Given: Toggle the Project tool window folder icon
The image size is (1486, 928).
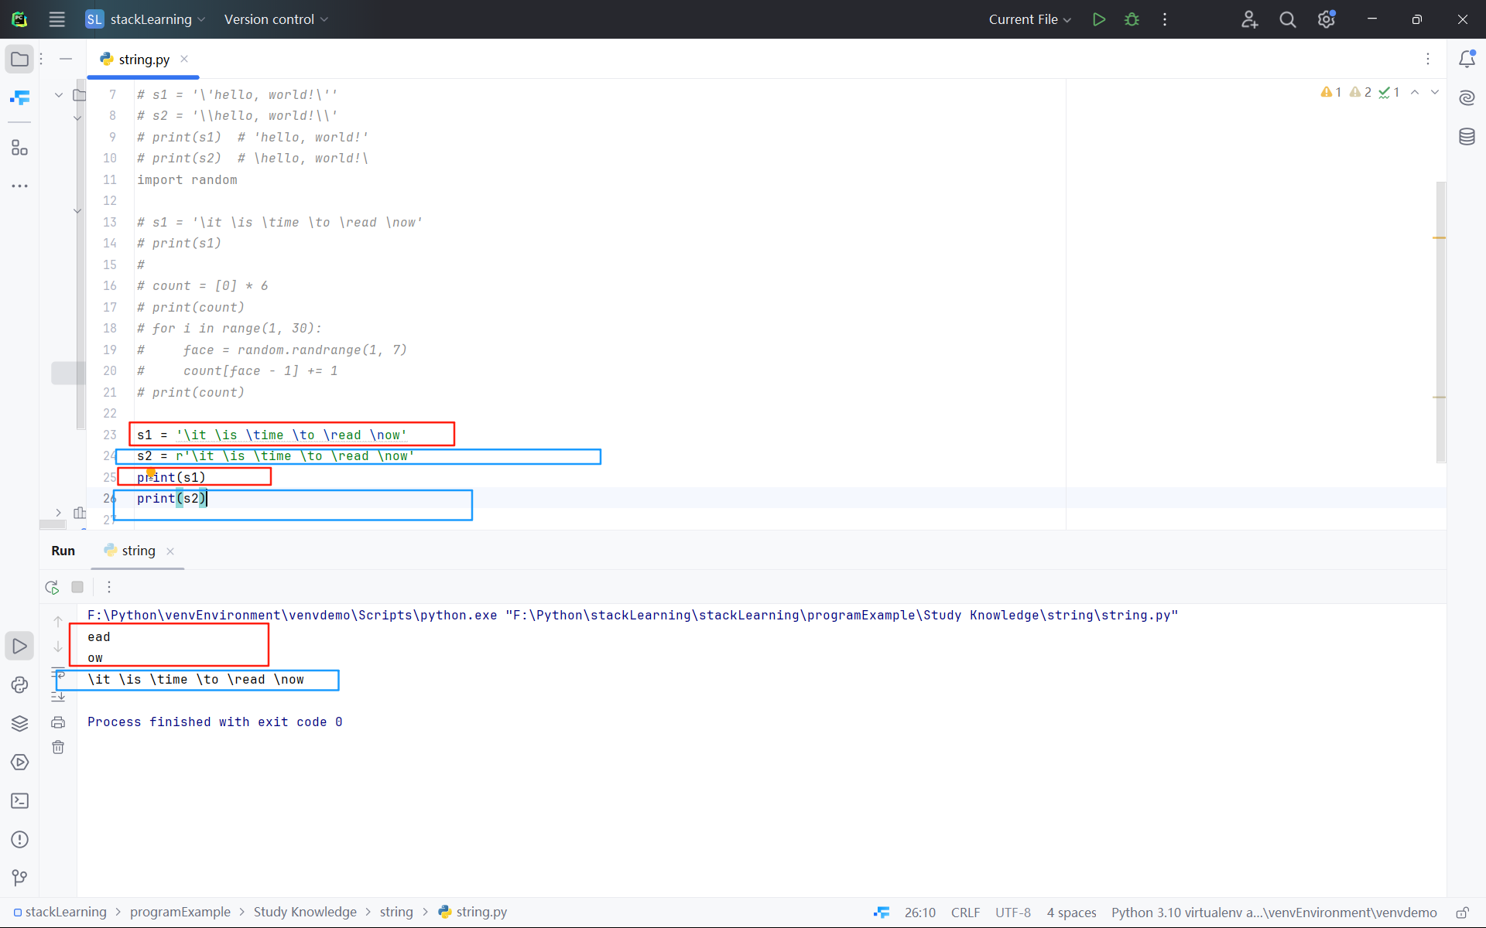Looking at the screenshot, I should coord(19,59).
